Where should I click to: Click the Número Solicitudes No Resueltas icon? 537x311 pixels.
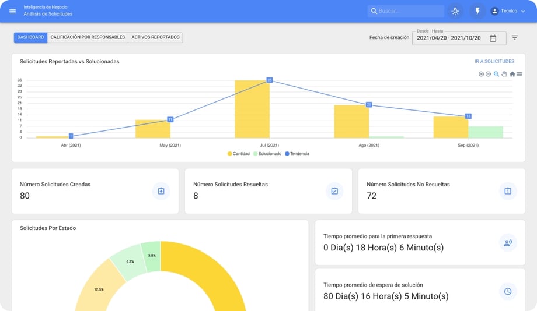[x=508, y=191]
